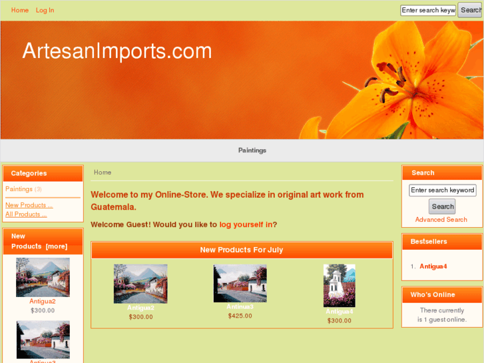The image size is (484, 363).
Task: Select the Home breadcrumb
Action: (x=103, y=173)
